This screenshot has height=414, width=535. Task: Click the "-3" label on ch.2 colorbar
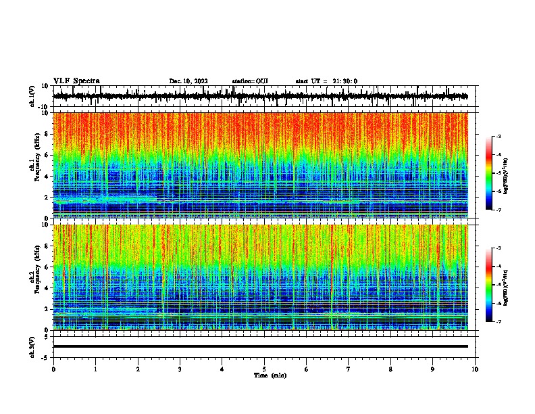coord(498,248)
